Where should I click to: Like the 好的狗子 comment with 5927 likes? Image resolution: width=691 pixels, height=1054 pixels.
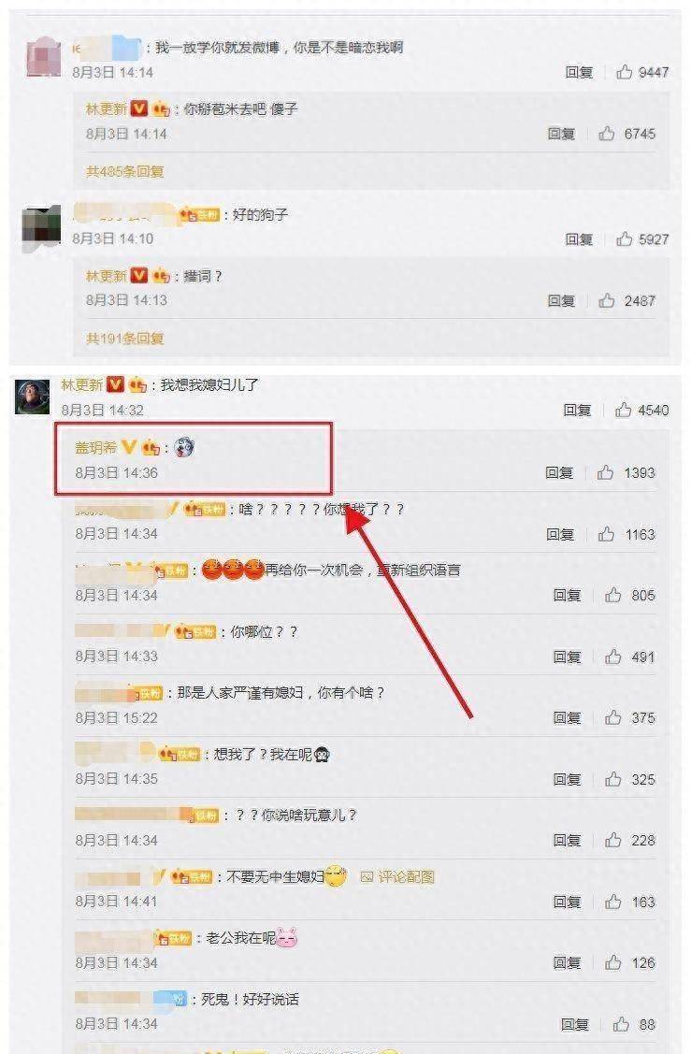625,238
